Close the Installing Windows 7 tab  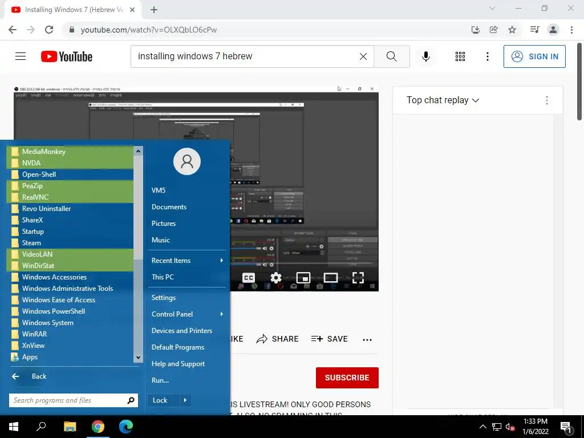pos(132,10)
